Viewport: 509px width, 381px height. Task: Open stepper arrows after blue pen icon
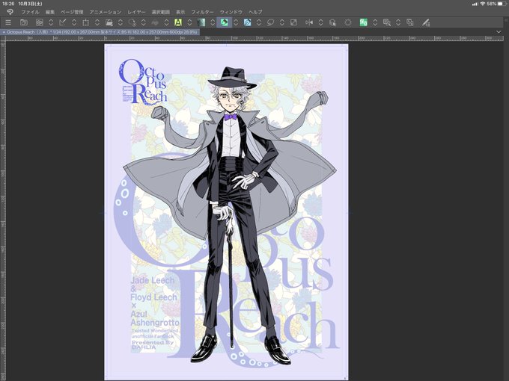pyautogui.click(x=259, y=22)
